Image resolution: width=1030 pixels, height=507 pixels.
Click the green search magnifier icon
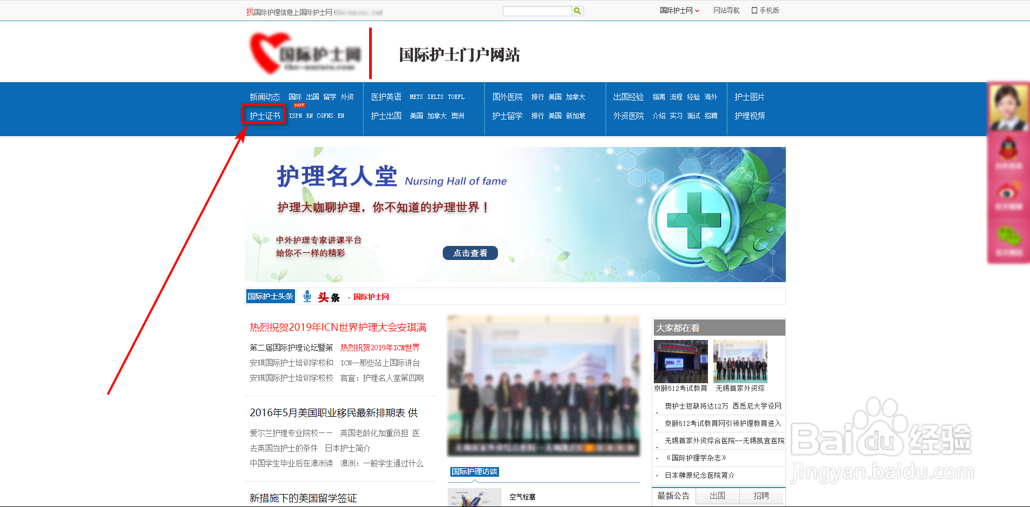click(x=578, y=11)
